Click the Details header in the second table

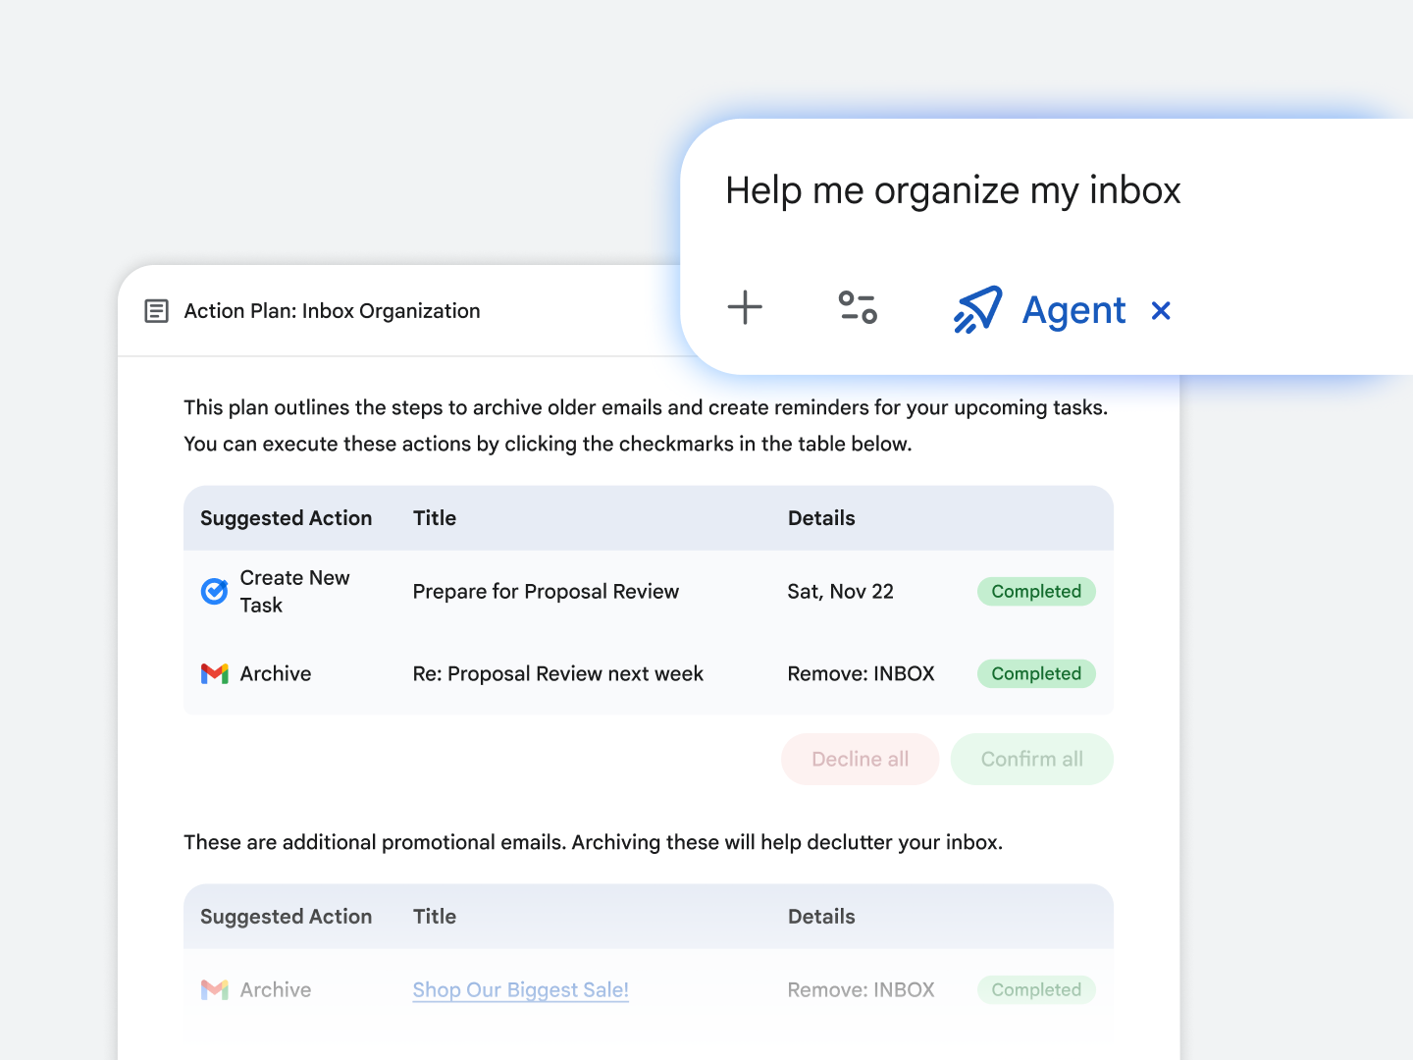pyautogui.click(x=821, y=917)
